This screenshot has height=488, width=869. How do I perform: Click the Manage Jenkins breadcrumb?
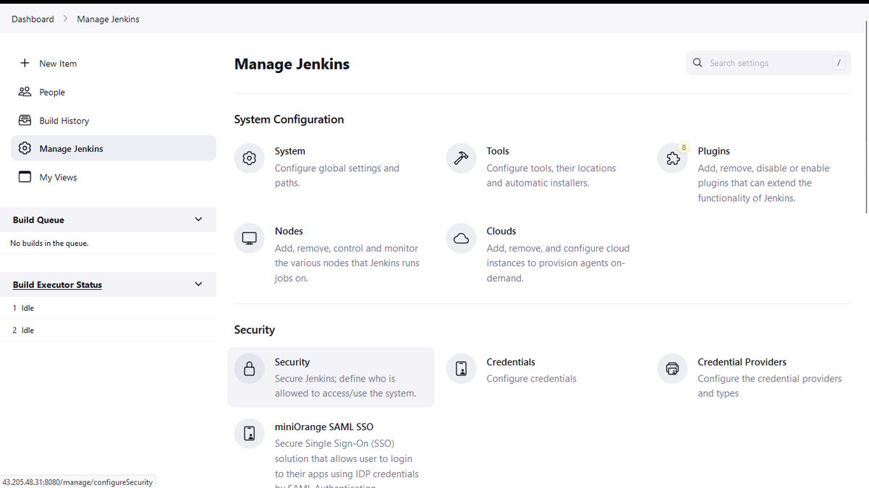click(108, 19)
